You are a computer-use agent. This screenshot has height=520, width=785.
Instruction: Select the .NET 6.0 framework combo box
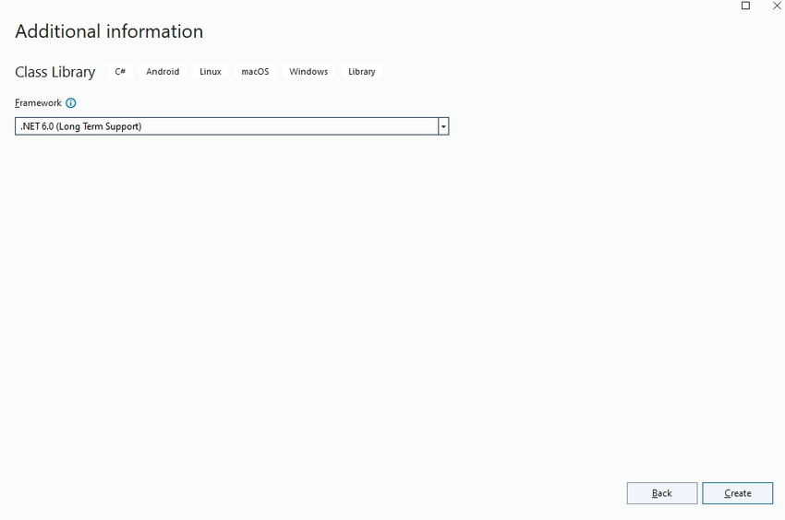pos(232,126)
